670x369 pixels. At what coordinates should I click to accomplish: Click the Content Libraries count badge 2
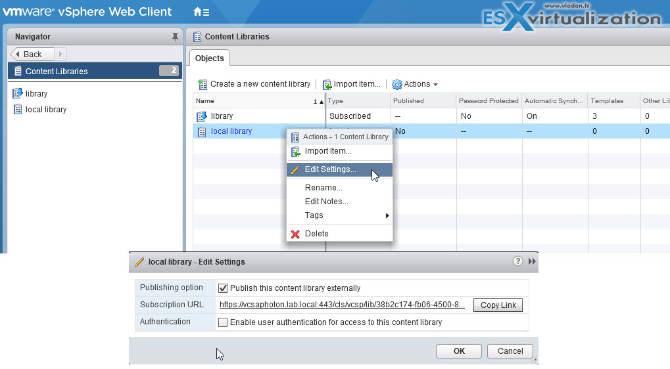tap(169, 70)
